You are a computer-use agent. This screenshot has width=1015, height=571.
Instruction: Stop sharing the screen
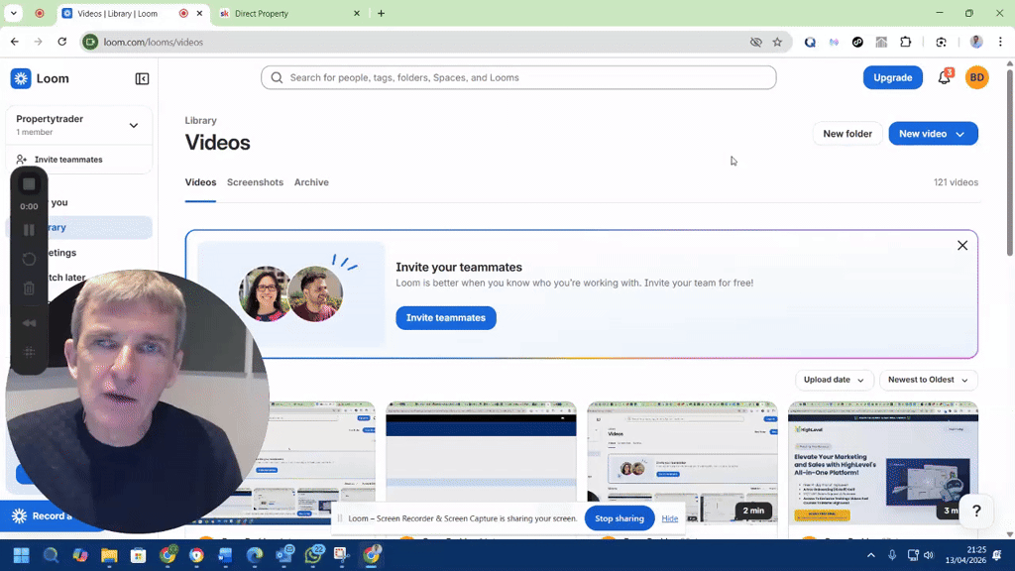(620, 518)
